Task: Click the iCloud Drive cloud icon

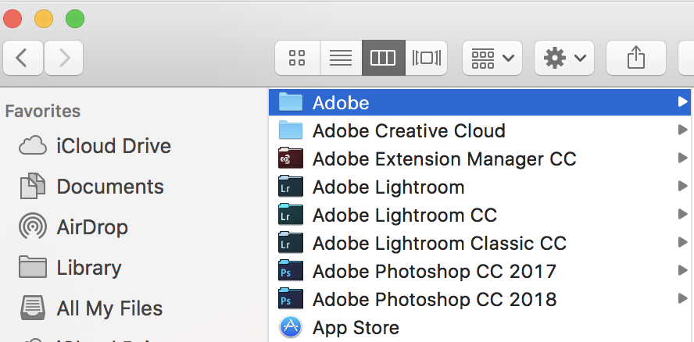Action: point(33,145)
